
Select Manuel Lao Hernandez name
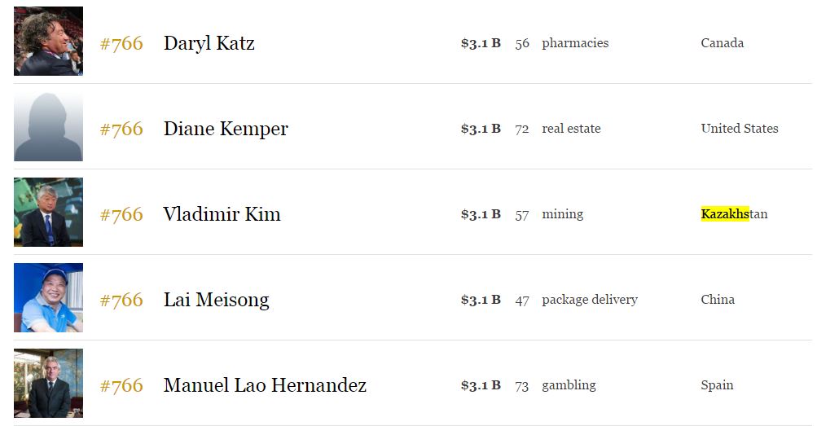pyautogui.click(x=265, y=384)
